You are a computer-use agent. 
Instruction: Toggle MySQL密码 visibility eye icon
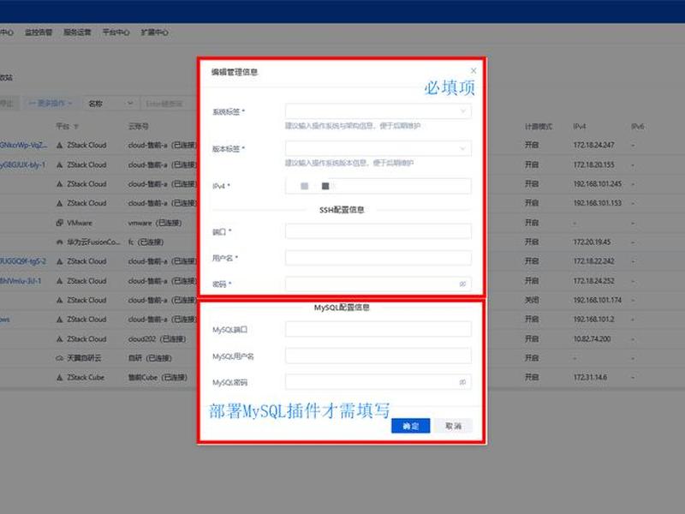pos(462,382)
